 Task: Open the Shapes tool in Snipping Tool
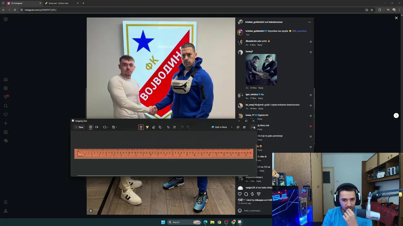160,127
